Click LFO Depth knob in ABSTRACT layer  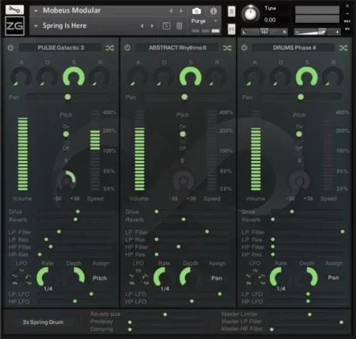190,277
